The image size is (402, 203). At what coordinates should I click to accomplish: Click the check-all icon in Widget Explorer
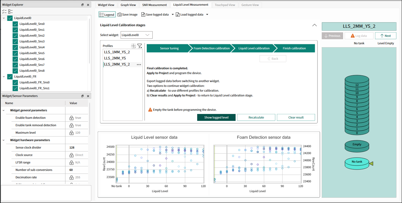4,11
